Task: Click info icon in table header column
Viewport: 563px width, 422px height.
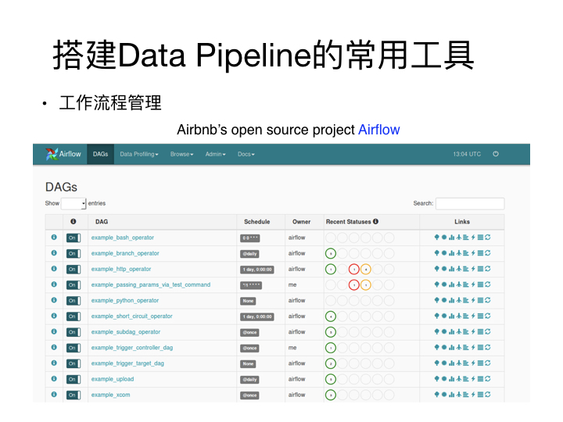Action: 74,222
